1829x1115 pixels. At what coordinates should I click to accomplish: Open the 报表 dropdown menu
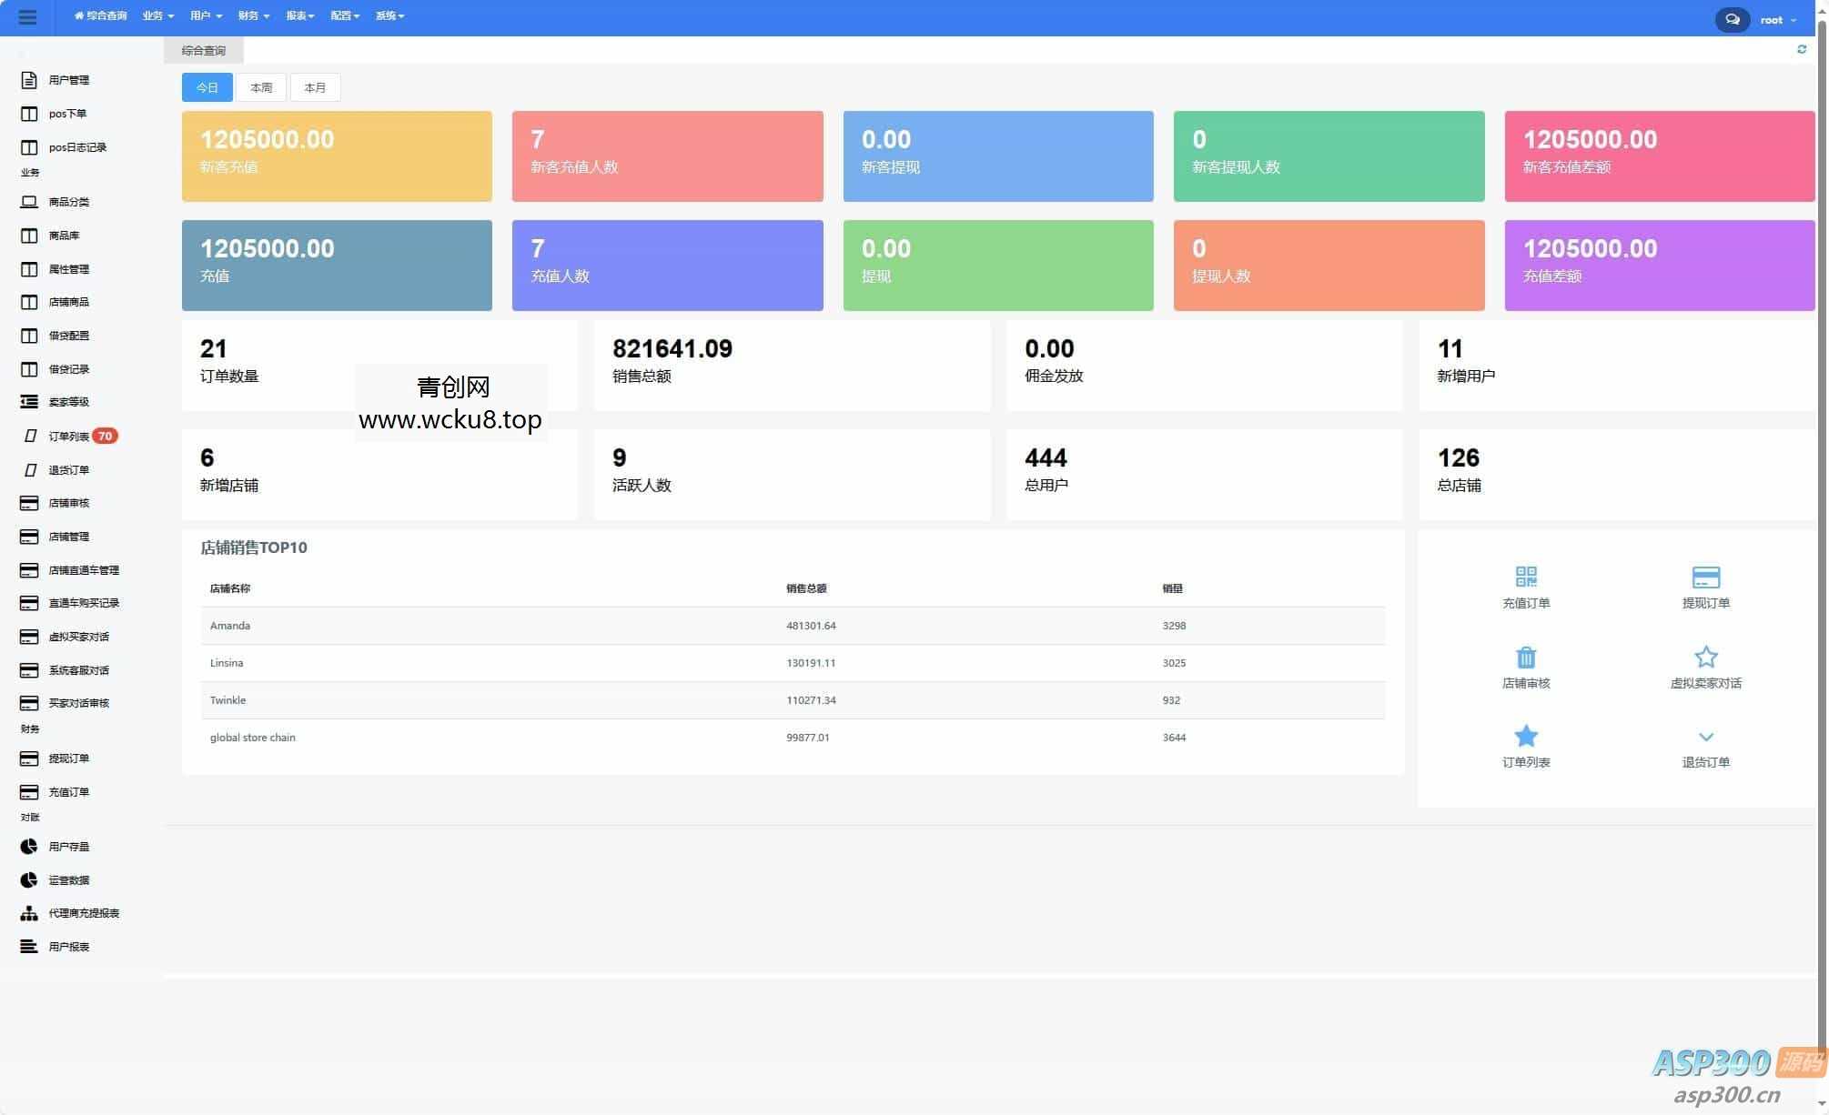[299, 15]
